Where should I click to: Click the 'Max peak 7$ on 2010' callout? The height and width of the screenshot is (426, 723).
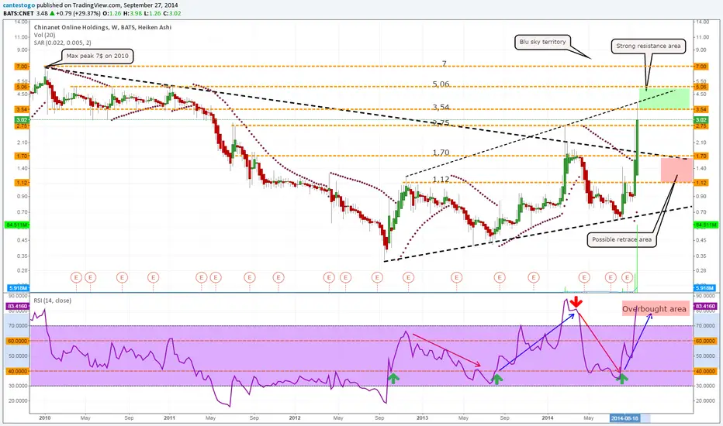click(97, 56)
